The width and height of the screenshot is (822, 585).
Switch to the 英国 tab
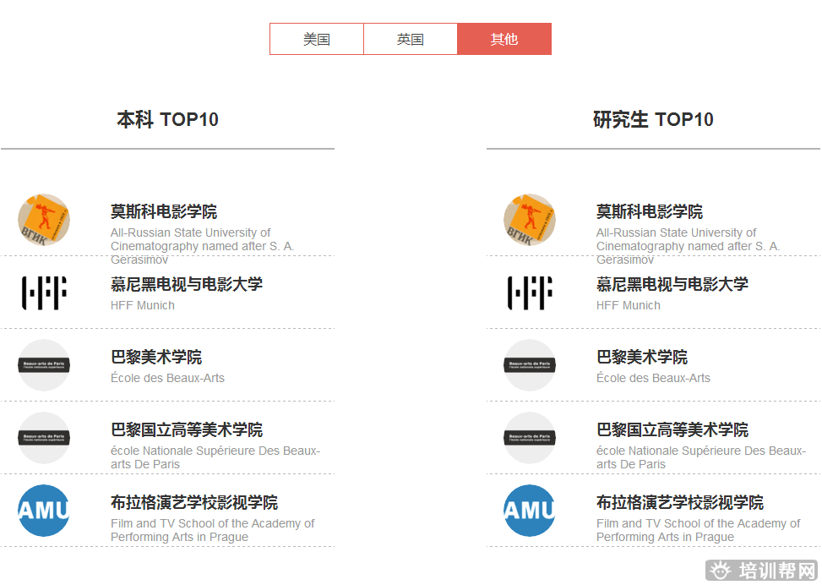coord(411,39)
